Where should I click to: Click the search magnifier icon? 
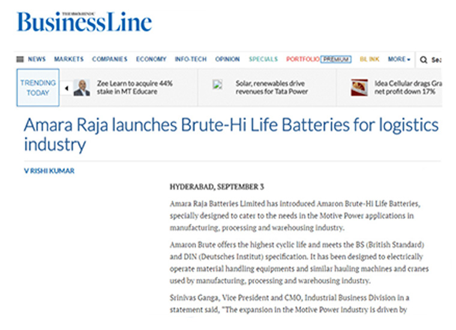424,60
